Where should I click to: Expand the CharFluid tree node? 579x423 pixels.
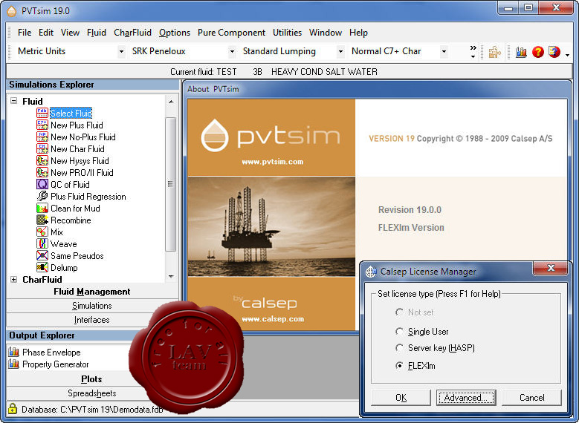pos(13,279)
